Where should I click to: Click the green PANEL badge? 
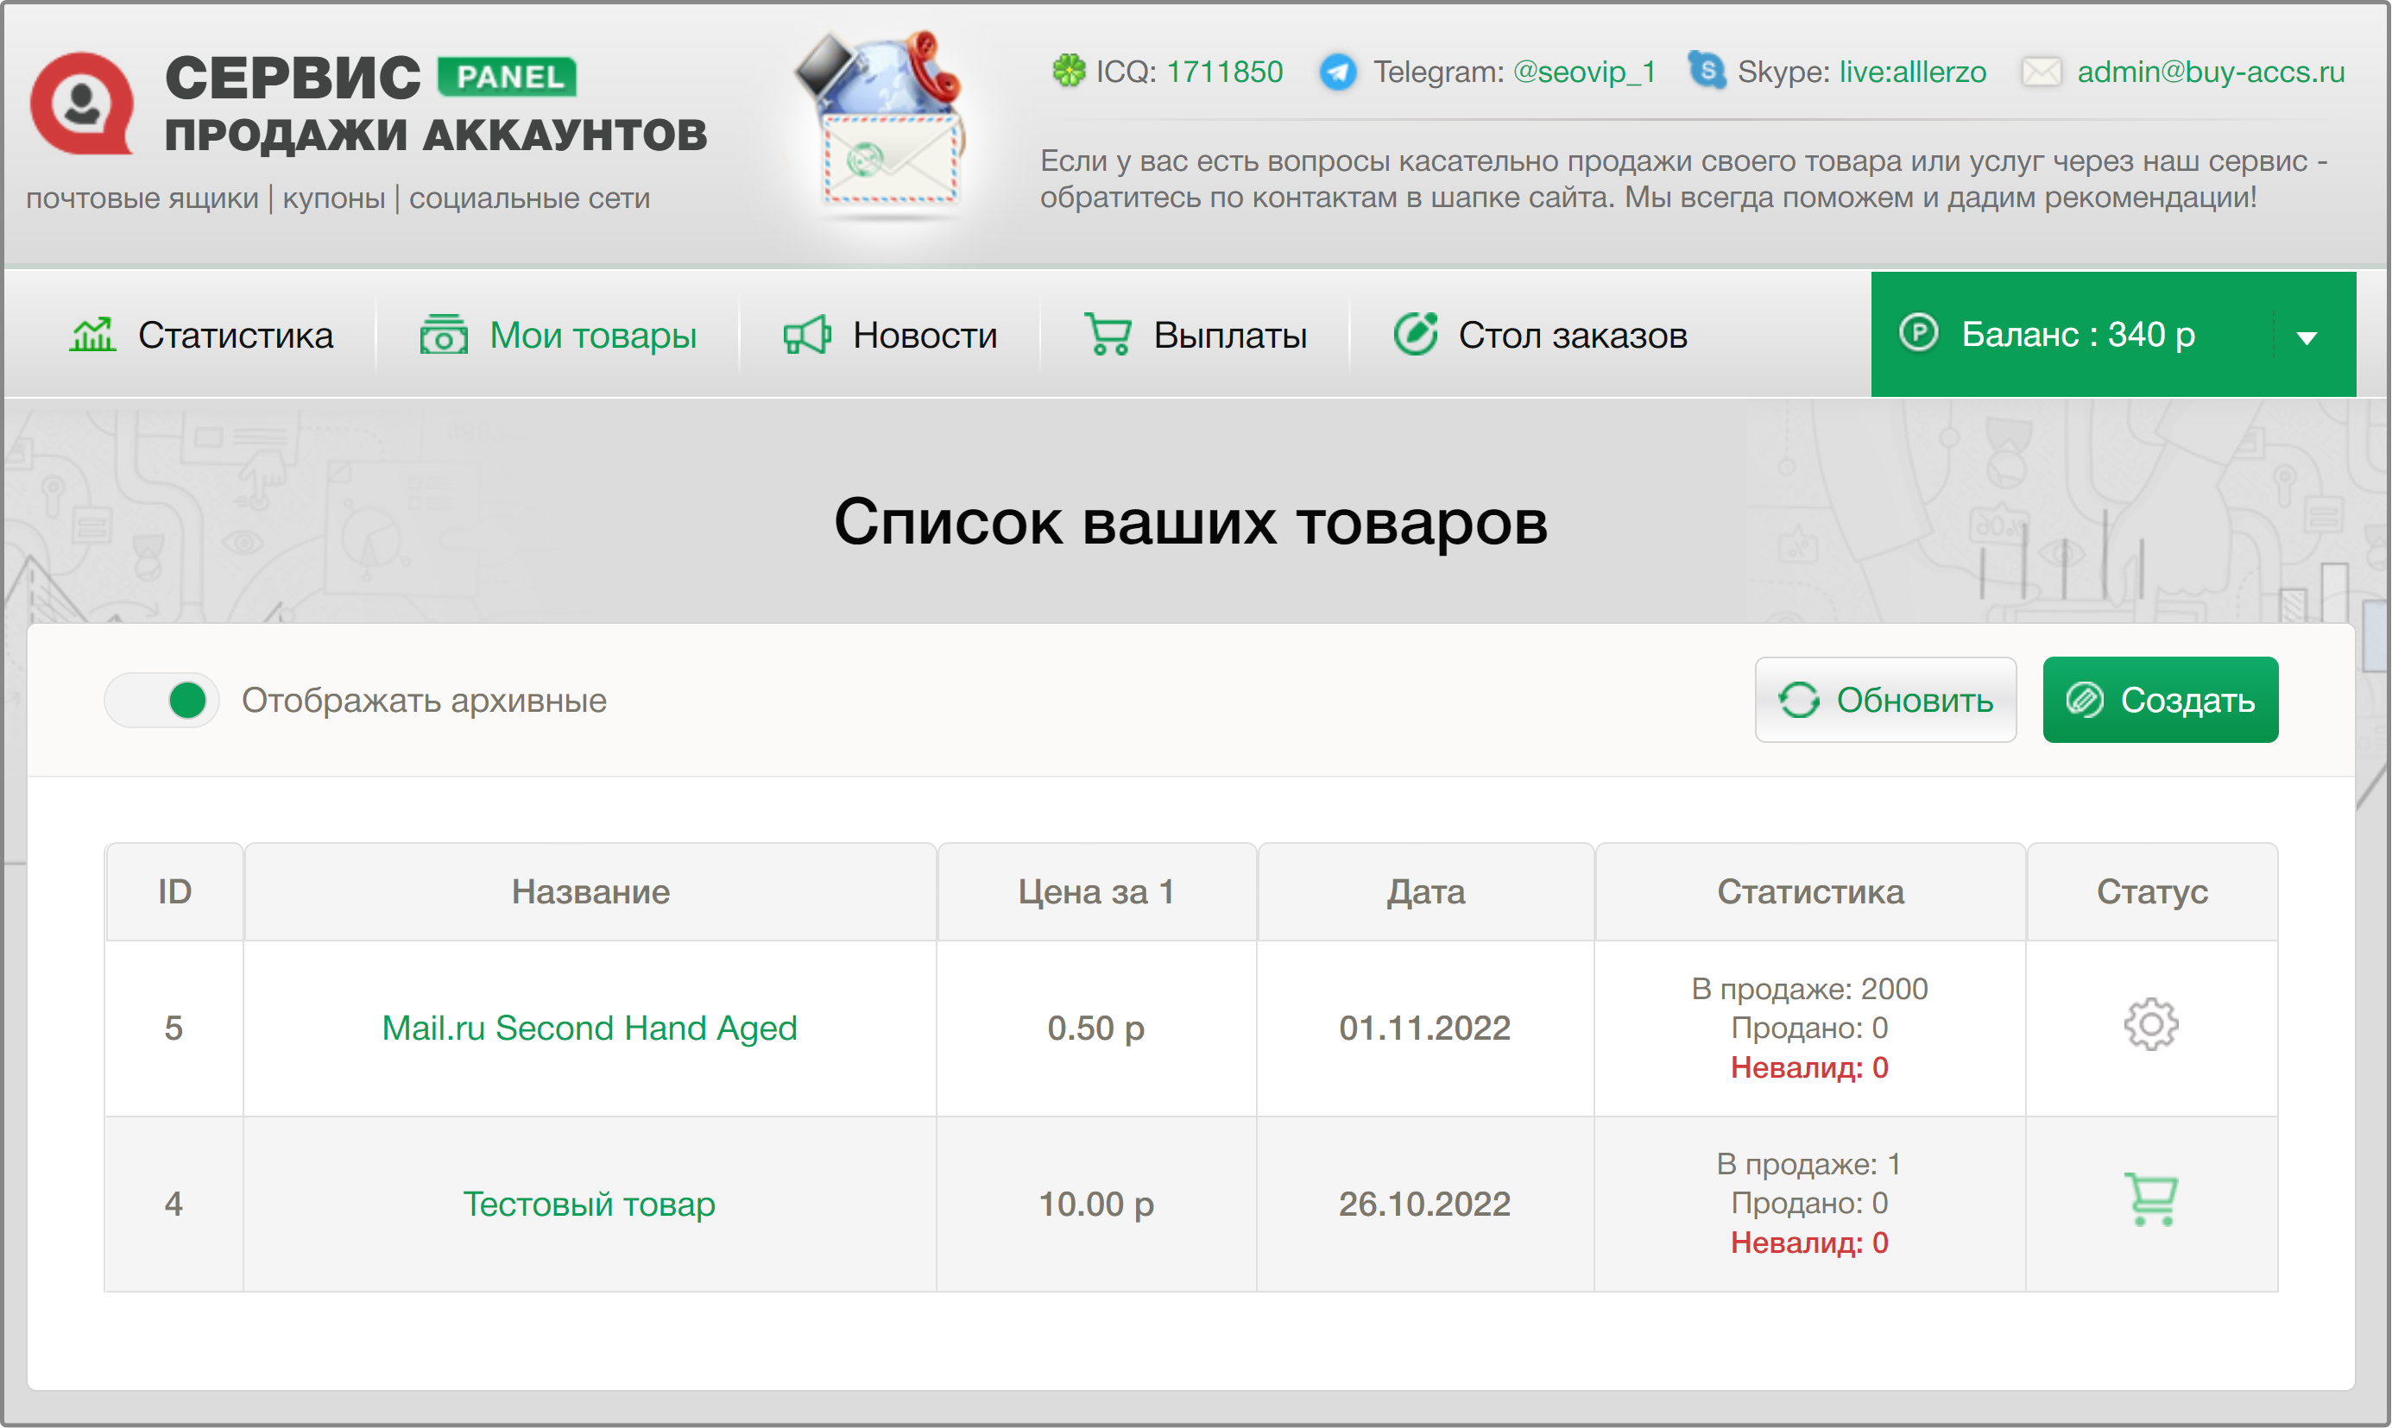click(x=508, y=77)
